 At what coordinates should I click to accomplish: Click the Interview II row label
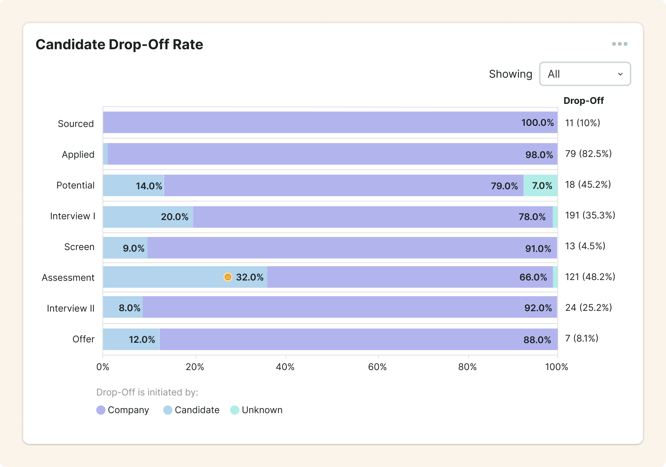70,309
